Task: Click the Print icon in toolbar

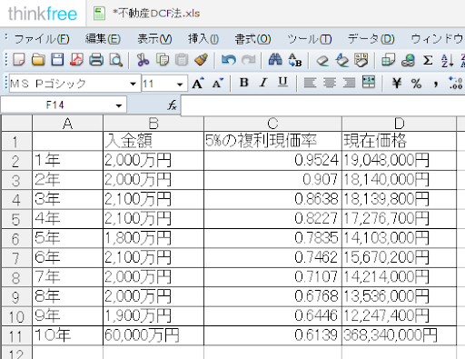Action: [96, 60]
